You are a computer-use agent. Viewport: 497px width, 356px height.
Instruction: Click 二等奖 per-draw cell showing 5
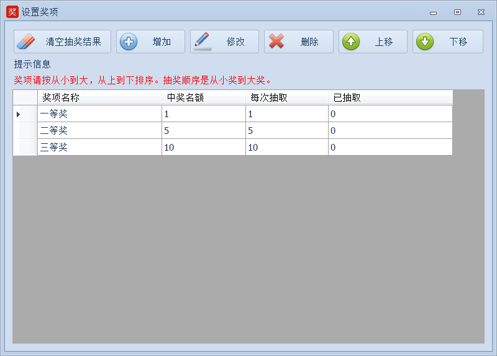click(286, 131)
